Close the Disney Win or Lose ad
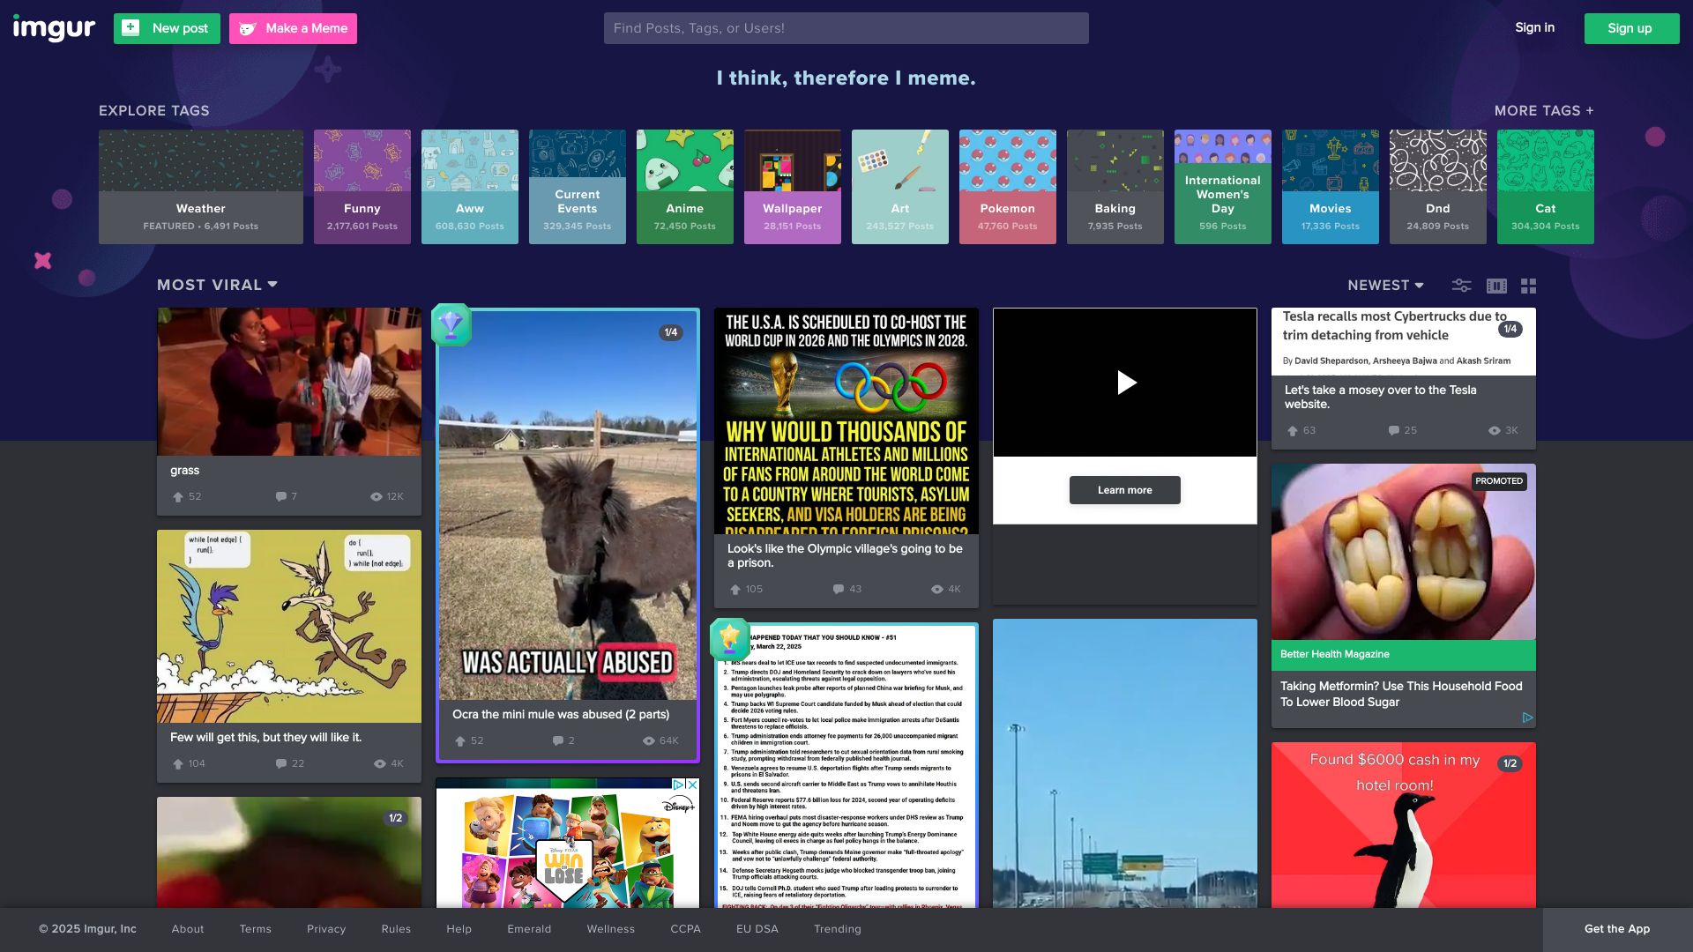Viewport: 1693px width, 952px height. coord(692,785)
